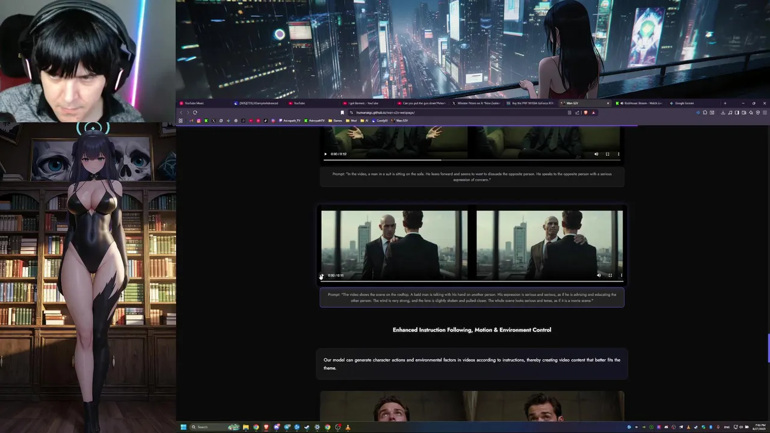Open downloads in the browser toolbar
This screenshot has width=770, height=433.
722,112
